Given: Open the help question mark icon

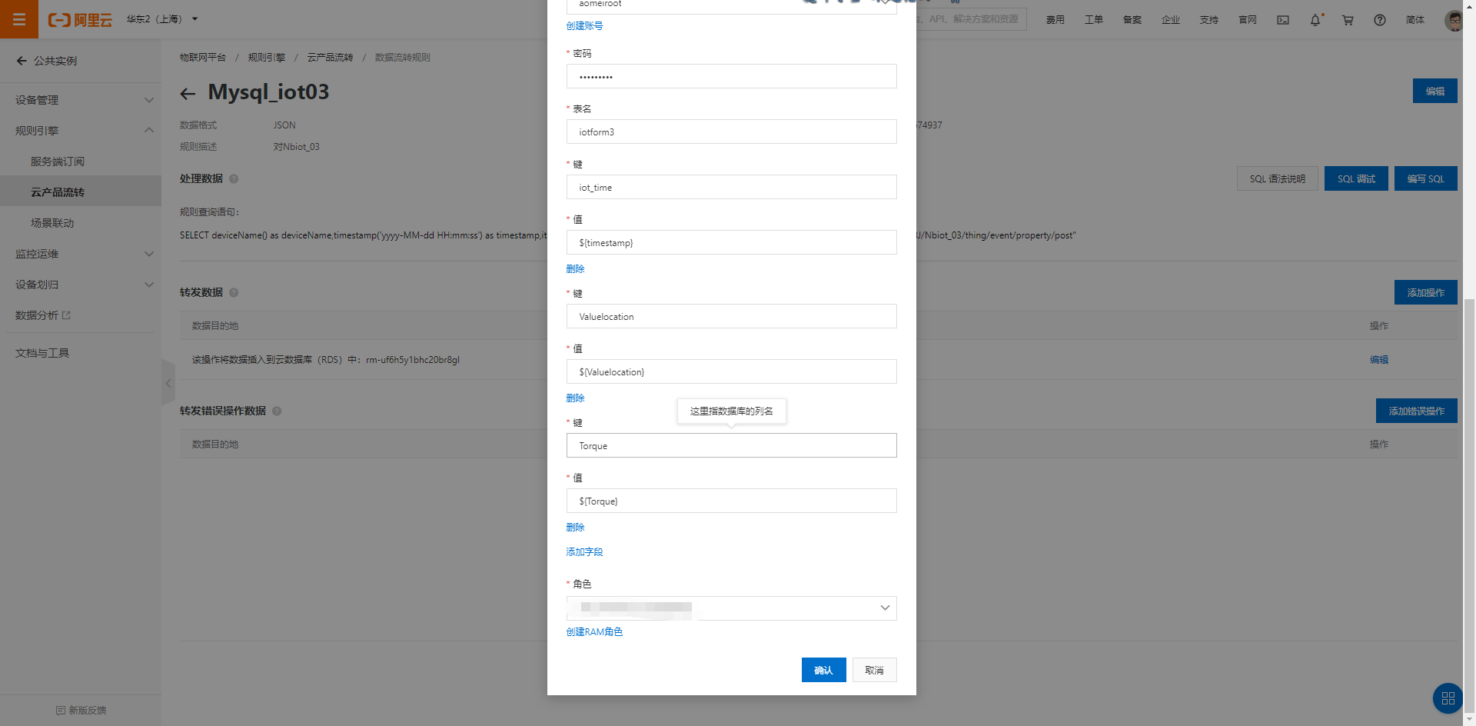Looking at the screenshot, I should 1380,20.
